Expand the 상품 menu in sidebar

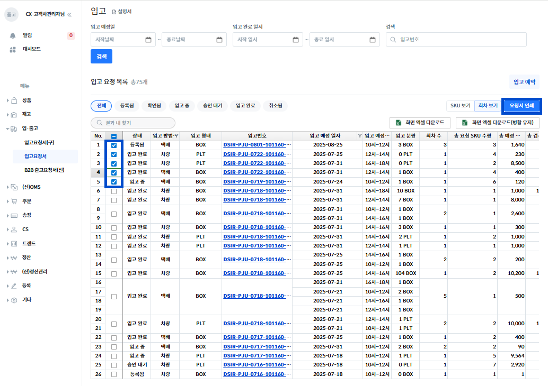[x=26, y=100]
